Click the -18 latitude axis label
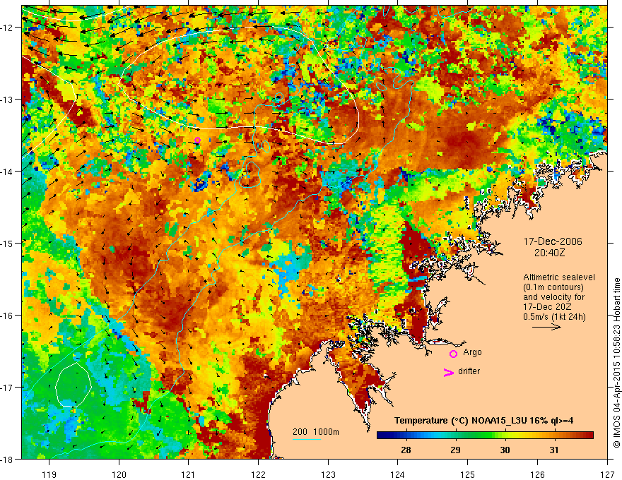622x480 pixels. pyautogui.click(x=8, y=459)
